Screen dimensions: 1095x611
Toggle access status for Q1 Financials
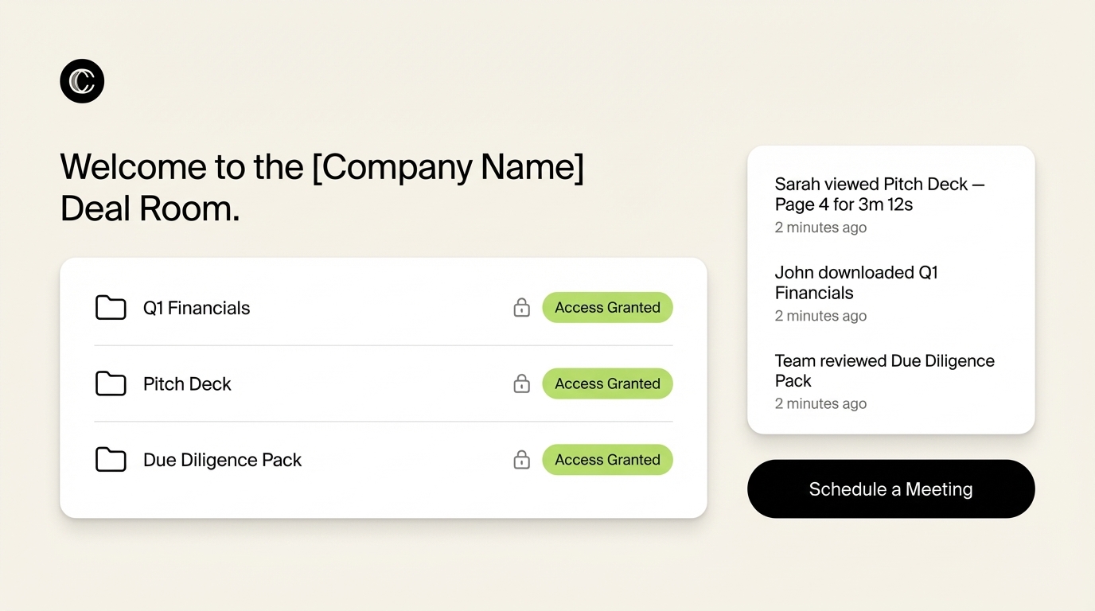click(607, 307)
